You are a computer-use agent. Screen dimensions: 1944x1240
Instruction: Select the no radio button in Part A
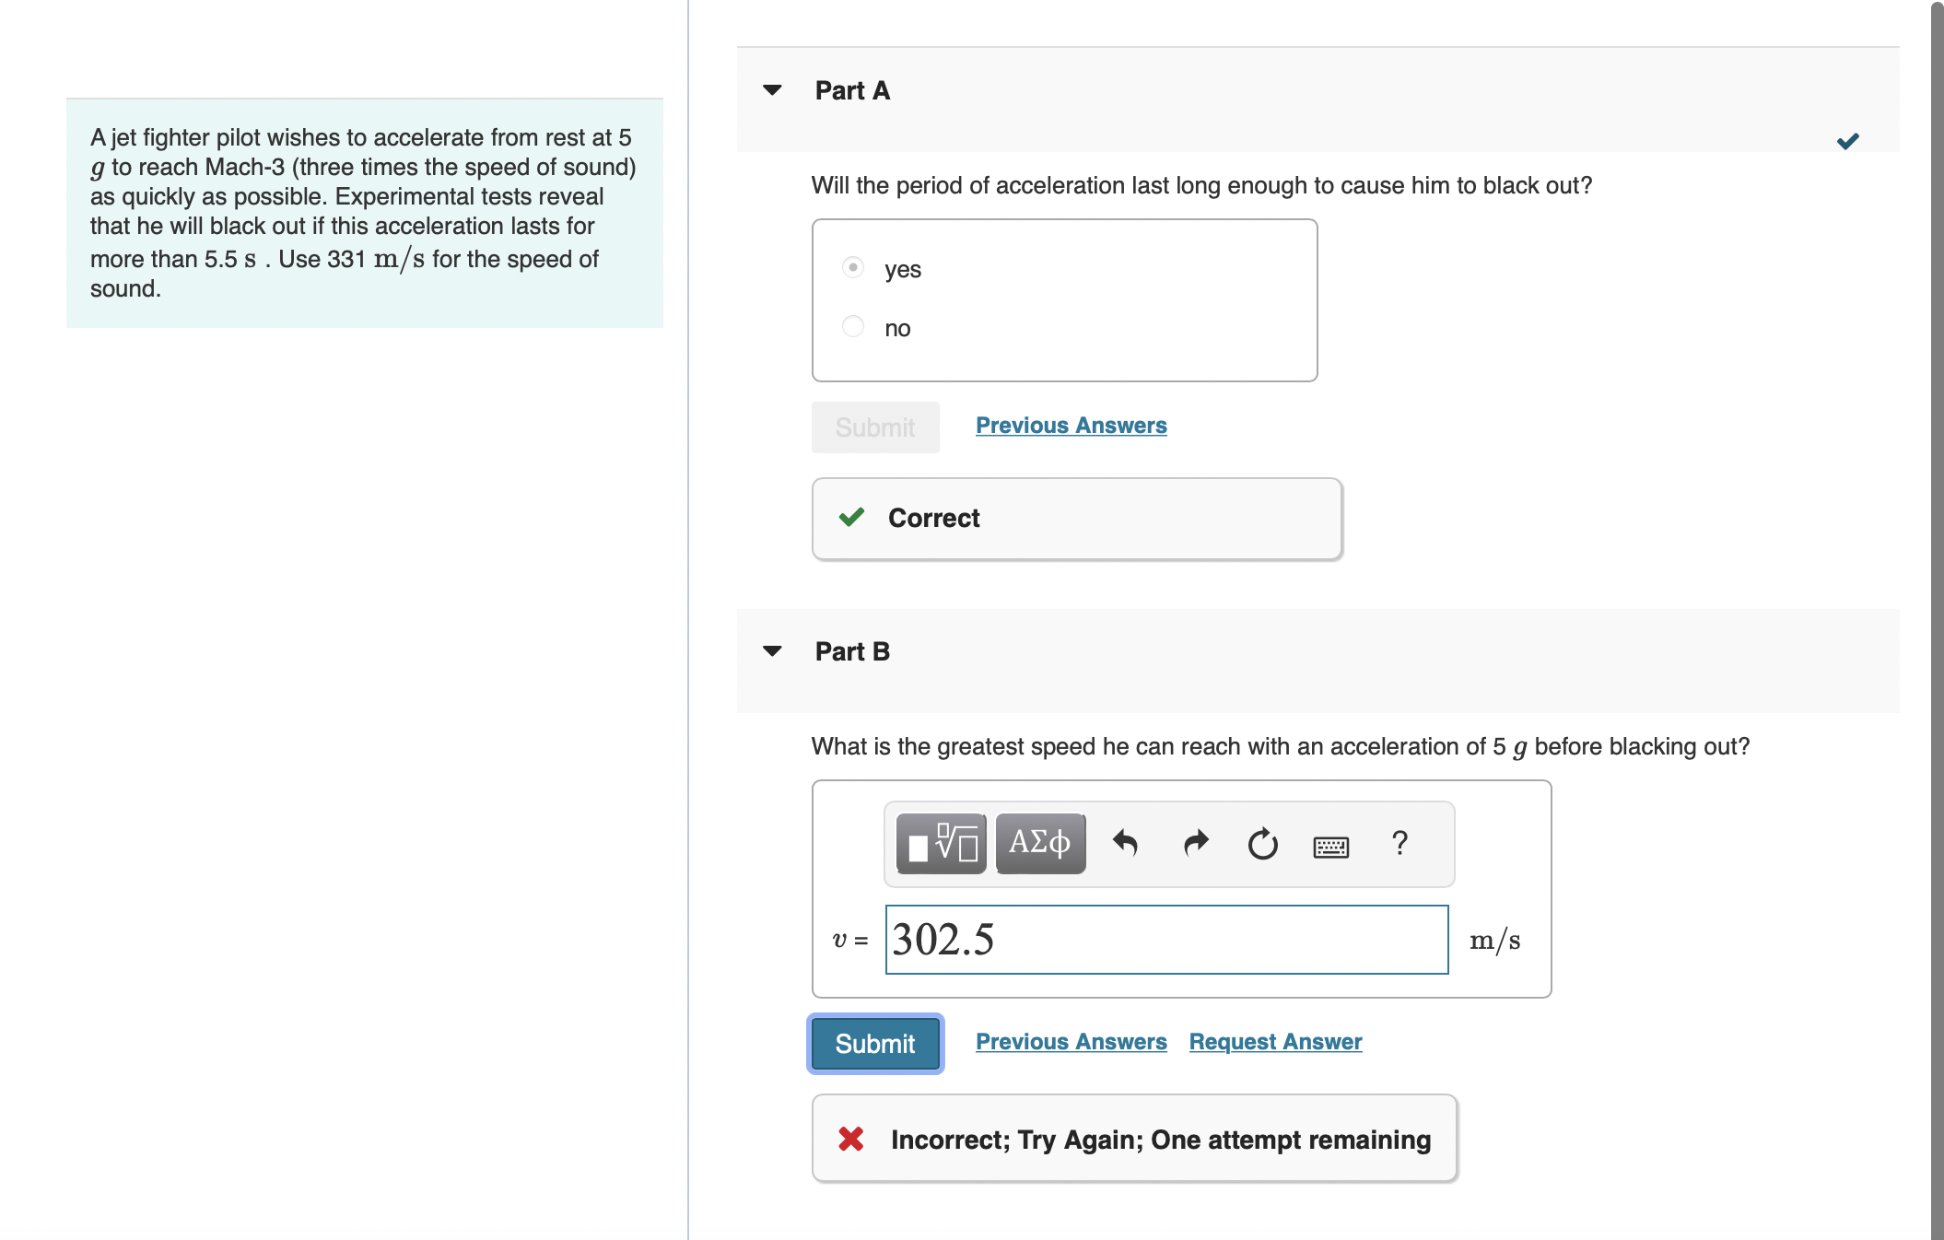tap(852, 326)
